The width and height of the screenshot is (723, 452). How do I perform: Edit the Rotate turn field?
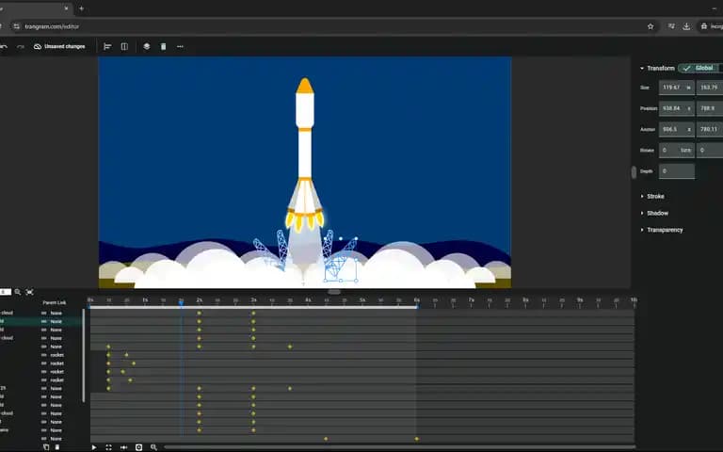click(677, 151)
